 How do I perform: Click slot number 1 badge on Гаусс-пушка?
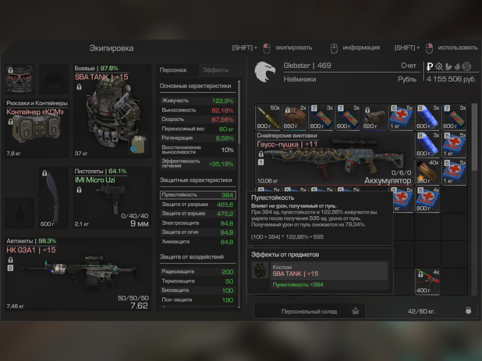[x=261, y=162]
